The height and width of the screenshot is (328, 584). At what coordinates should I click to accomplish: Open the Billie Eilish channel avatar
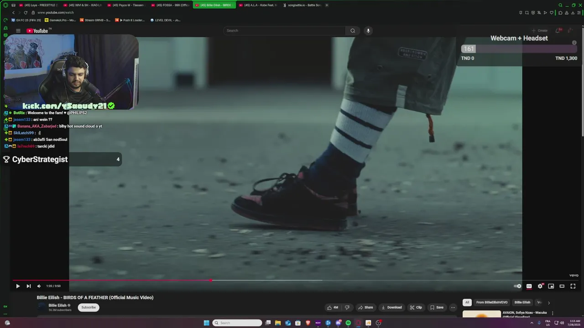pyautogui.click(x=42, y=307)
